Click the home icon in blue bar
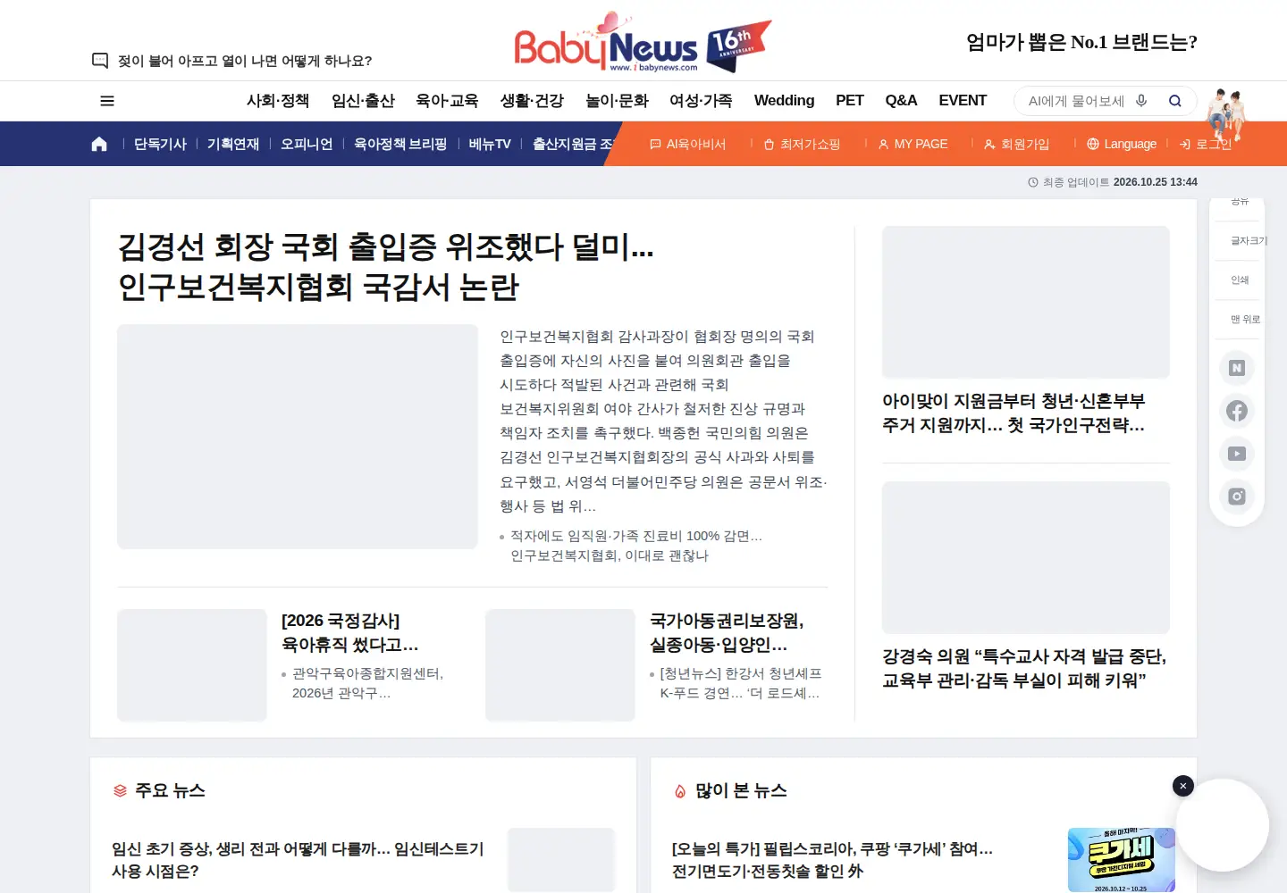This screenshot has width=1287, height=893. click(99, 144)
